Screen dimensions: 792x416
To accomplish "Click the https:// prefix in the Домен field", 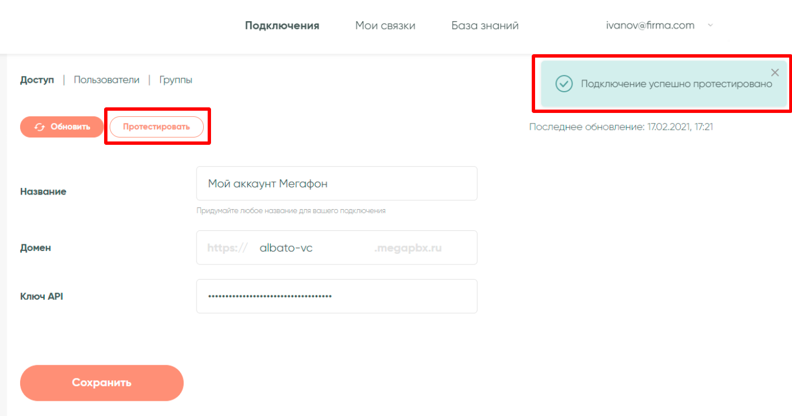I will [x=227, y=248].
